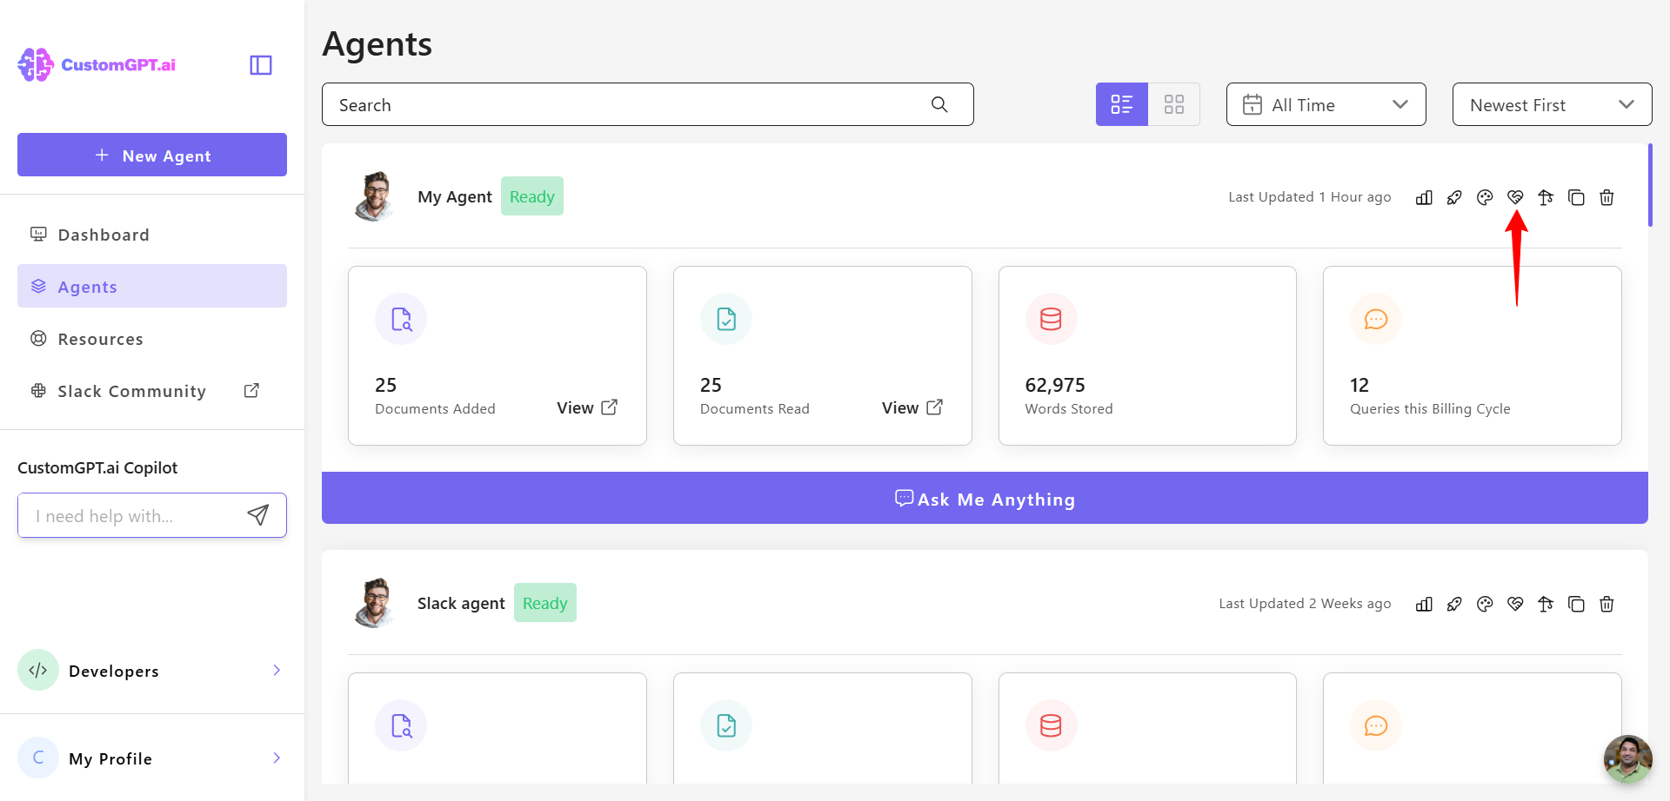
Task: Open the My Profile menu item
Action: coord(152,758)
